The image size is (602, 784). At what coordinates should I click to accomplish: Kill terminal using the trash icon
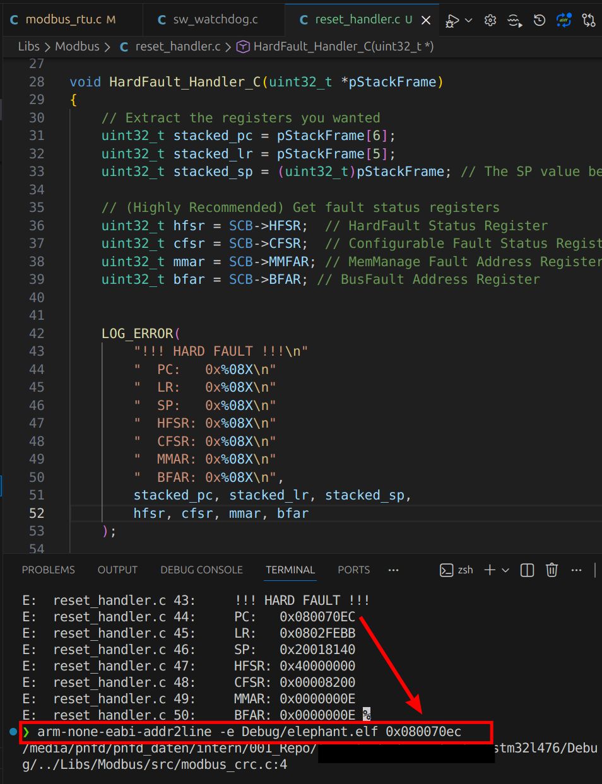tap(552, 570)
